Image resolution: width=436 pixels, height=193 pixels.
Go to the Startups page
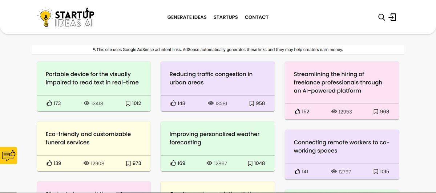pos(226,17)
